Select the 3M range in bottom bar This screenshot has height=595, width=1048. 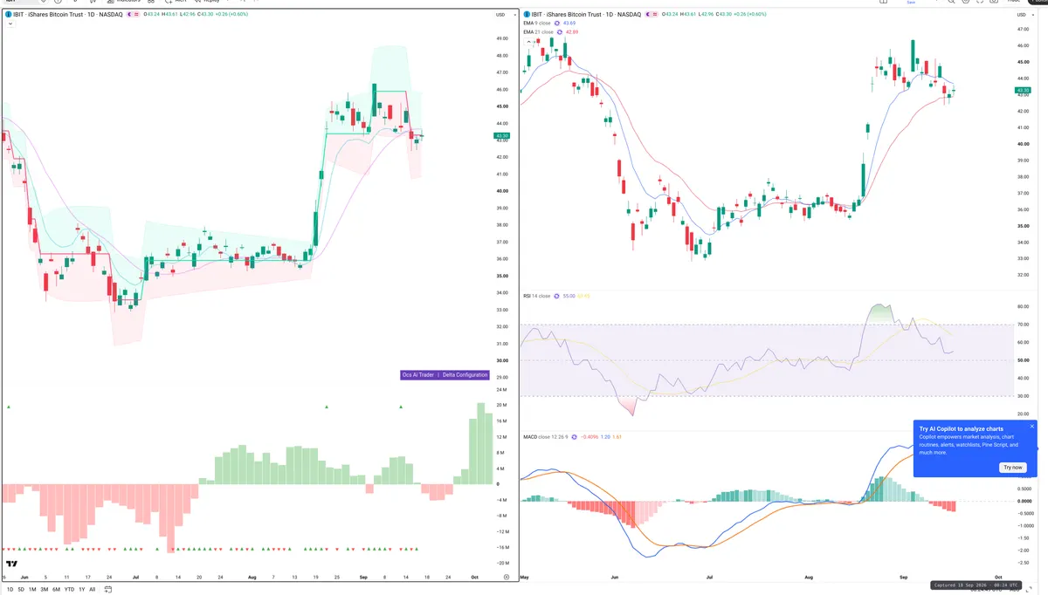pos(45,590)
